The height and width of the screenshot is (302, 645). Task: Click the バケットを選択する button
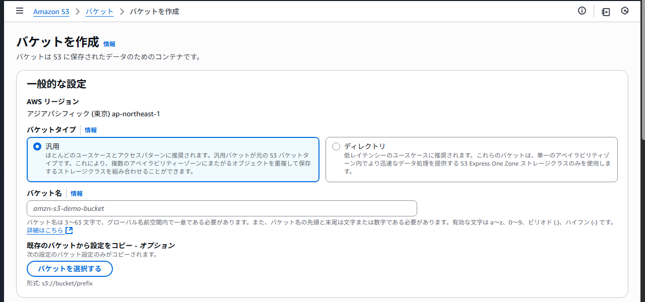pos(70,269)
